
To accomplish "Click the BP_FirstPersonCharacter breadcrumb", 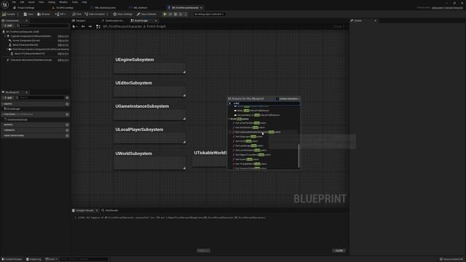I will pos(122,26).
